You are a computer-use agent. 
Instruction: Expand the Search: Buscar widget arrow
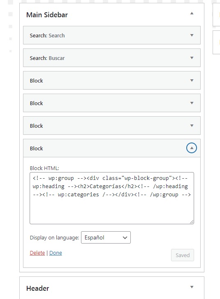(x=192, y=58)
